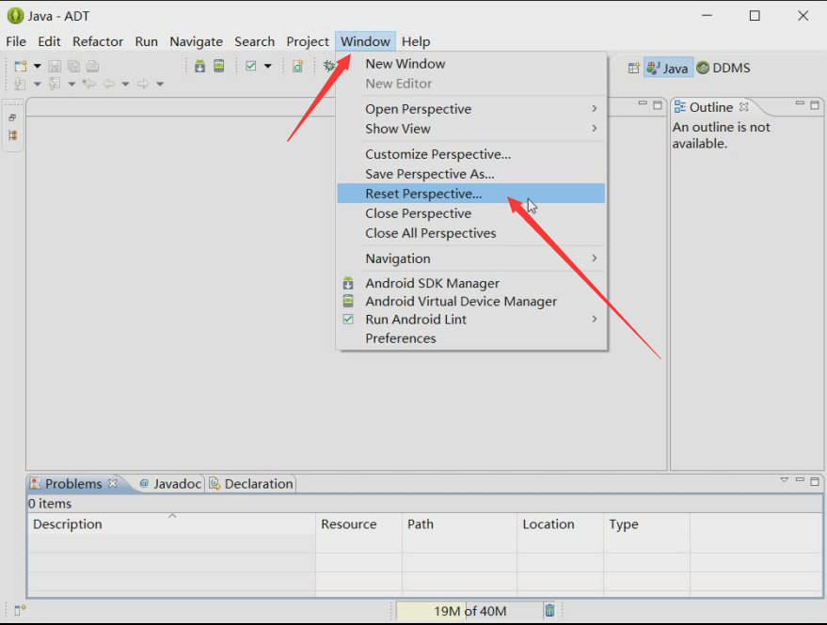Viewport: 827px width, 625px height.
Task: Run garbage collector trash icon
Action: (549, 610)
